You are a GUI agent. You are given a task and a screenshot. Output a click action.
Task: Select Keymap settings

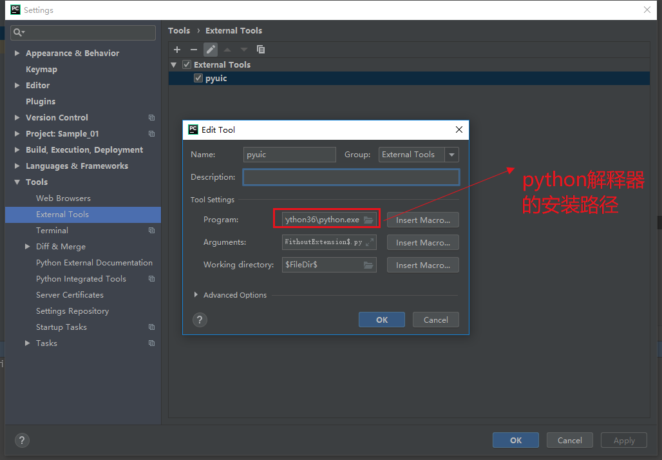[x=41, y=70]
